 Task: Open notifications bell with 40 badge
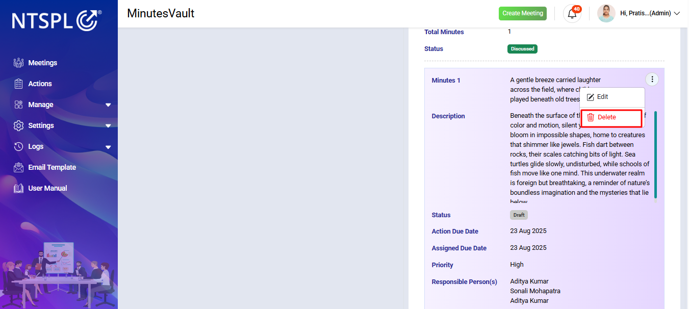(x=572, y=14)
